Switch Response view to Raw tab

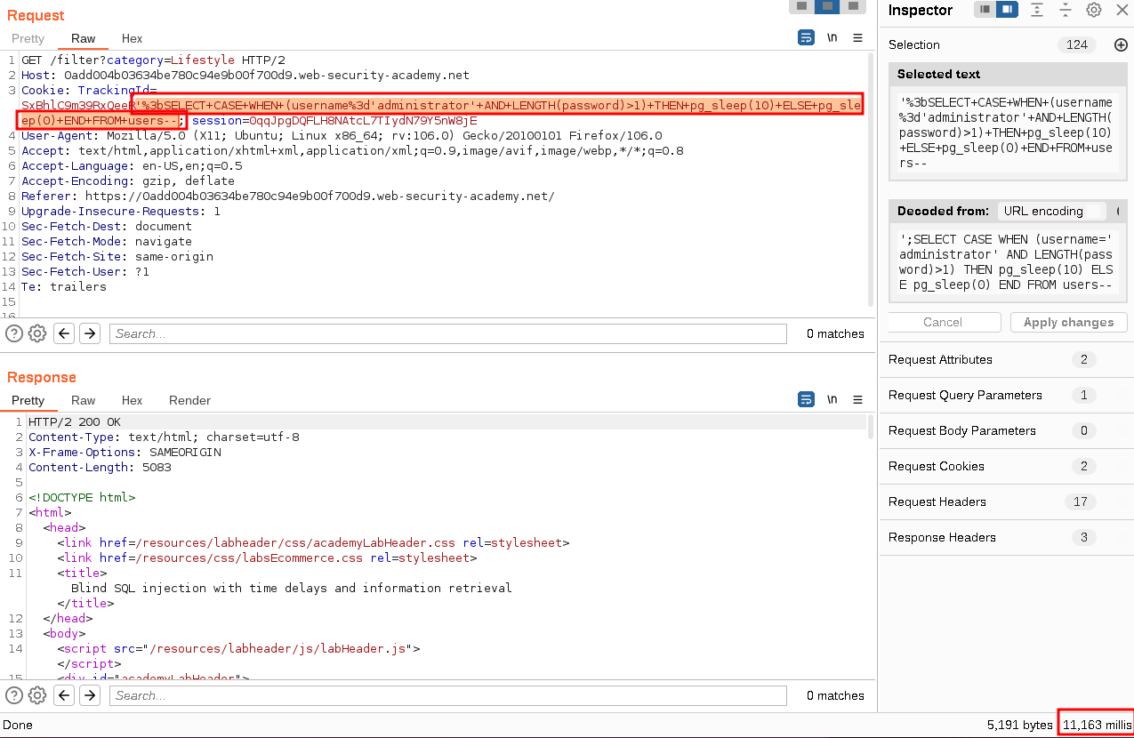tap(84, 400)
